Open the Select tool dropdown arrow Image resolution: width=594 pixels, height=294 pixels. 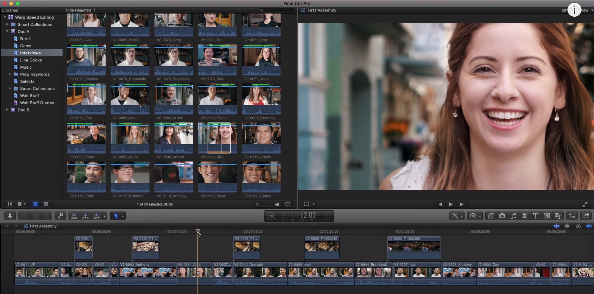tap(123, 216)
